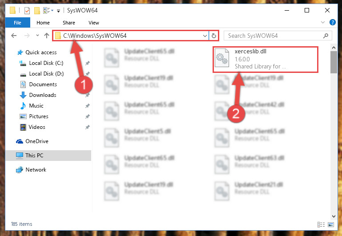Image resolution: width=342 pixels, height=236 pixels.
Task: Click the Back navigation arrow
Action: click(x=14, y=36)
